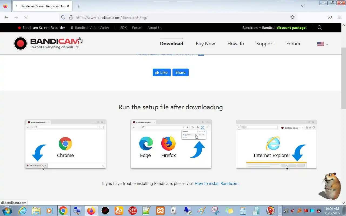Open Snipping Tool from the taskbar
Viewport: 346px width, 216px height.
point(215,211)
